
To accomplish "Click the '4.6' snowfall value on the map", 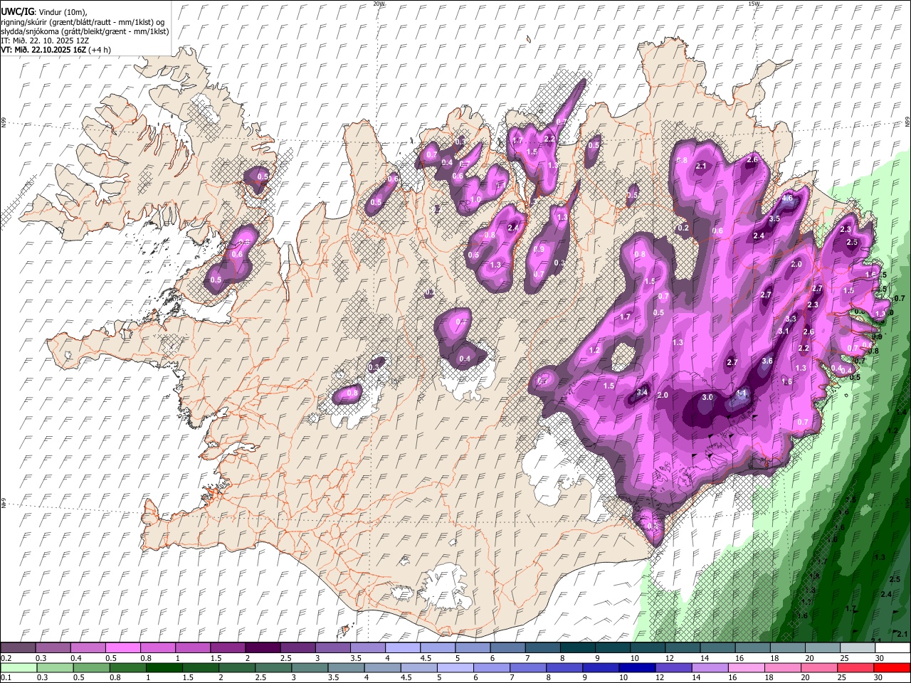I will pos(787,198).
